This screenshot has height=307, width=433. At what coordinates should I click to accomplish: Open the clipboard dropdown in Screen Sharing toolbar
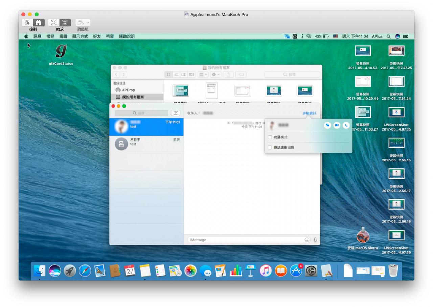coord(83,23)
